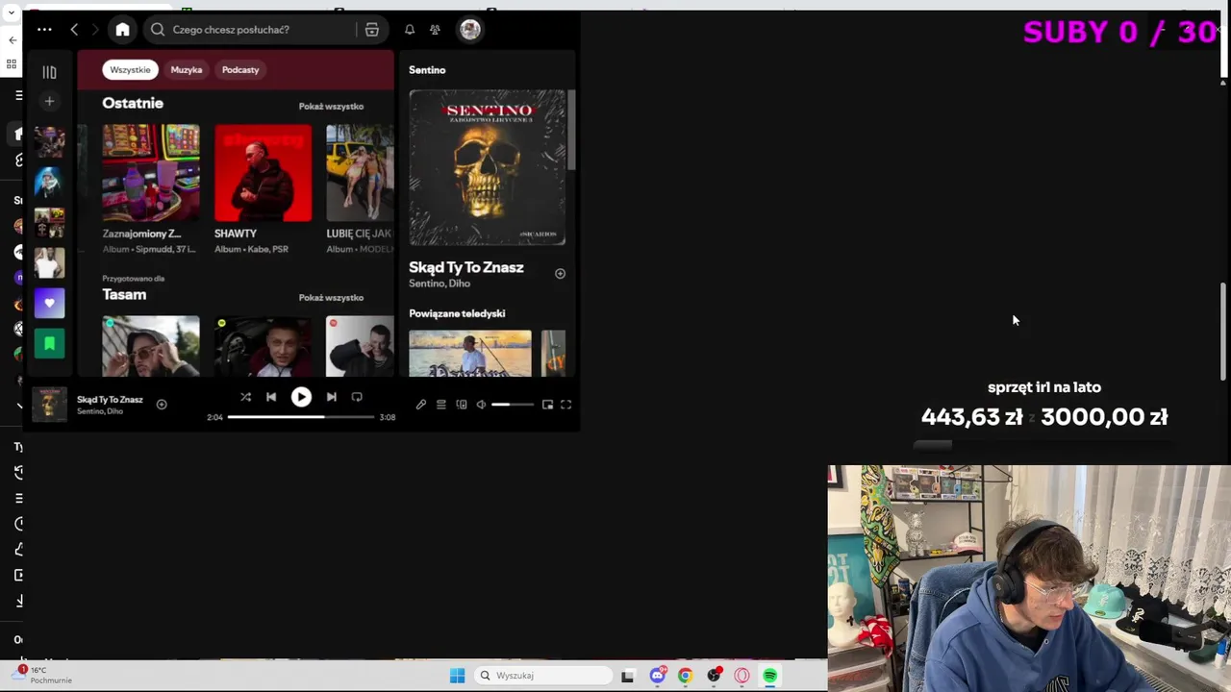Open the lyrics microphone icon

420,405
